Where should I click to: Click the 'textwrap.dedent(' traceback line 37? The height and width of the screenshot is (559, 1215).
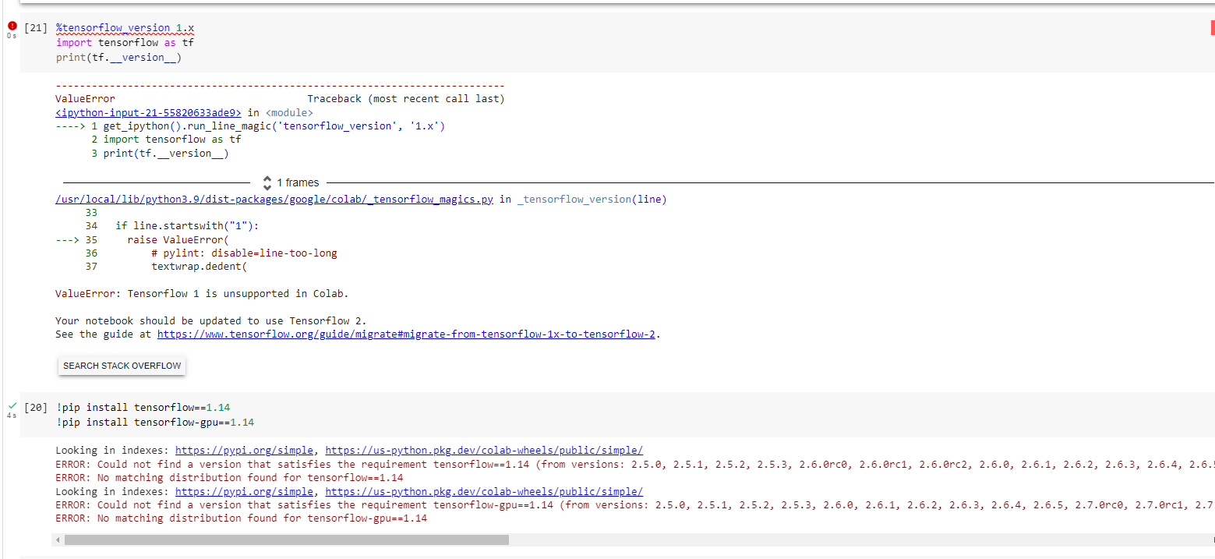(199, 266)
